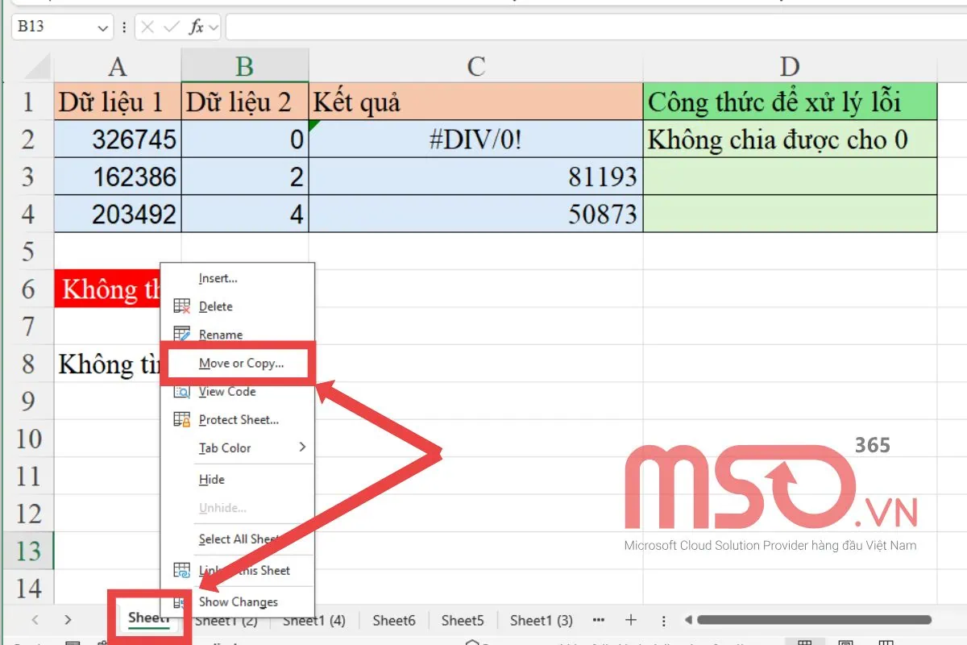Choose Hide in the sheet context menu

click(x=210, y=479)
